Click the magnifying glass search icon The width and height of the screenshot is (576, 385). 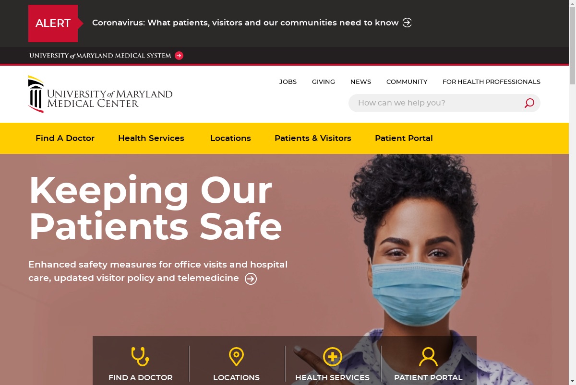click(x=529, y=103)
